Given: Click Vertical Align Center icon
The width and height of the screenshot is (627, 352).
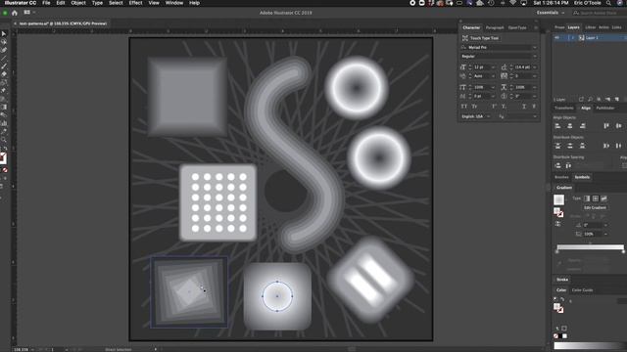Looking at the screenshot, I should click(618, 126).
